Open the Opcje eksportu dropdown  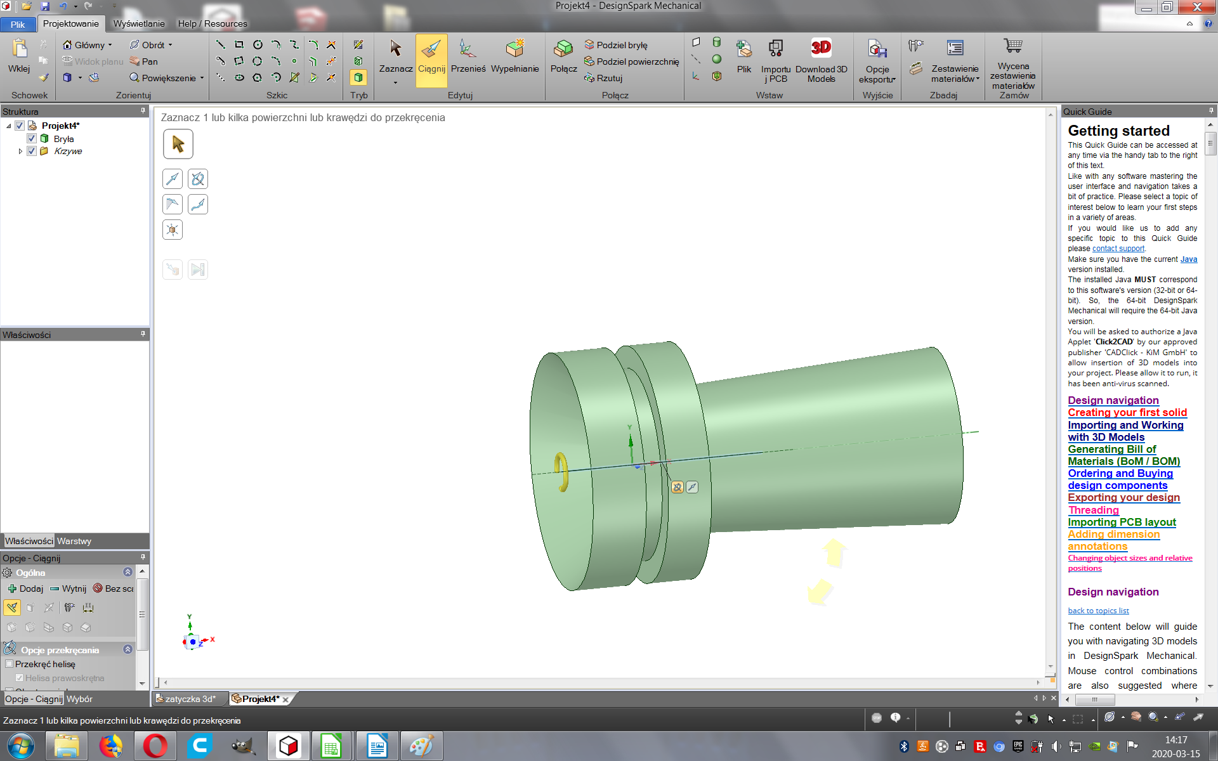tap(877, 60)
